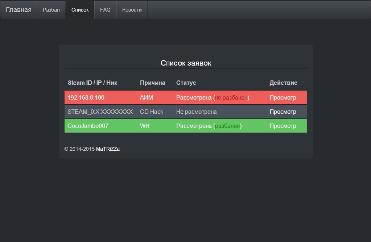Click the green 'разбанен' status text

tap(227, 126)
